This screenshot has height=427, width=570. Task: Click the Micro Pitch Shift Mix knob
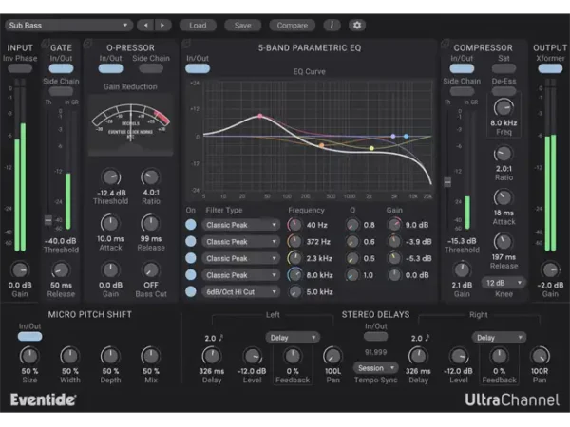[150, 356]
